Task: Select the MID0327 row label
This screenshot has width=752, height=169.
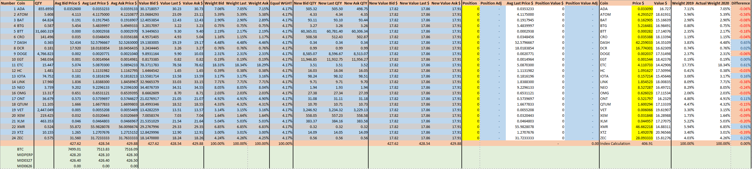Action: pos(24,161)
